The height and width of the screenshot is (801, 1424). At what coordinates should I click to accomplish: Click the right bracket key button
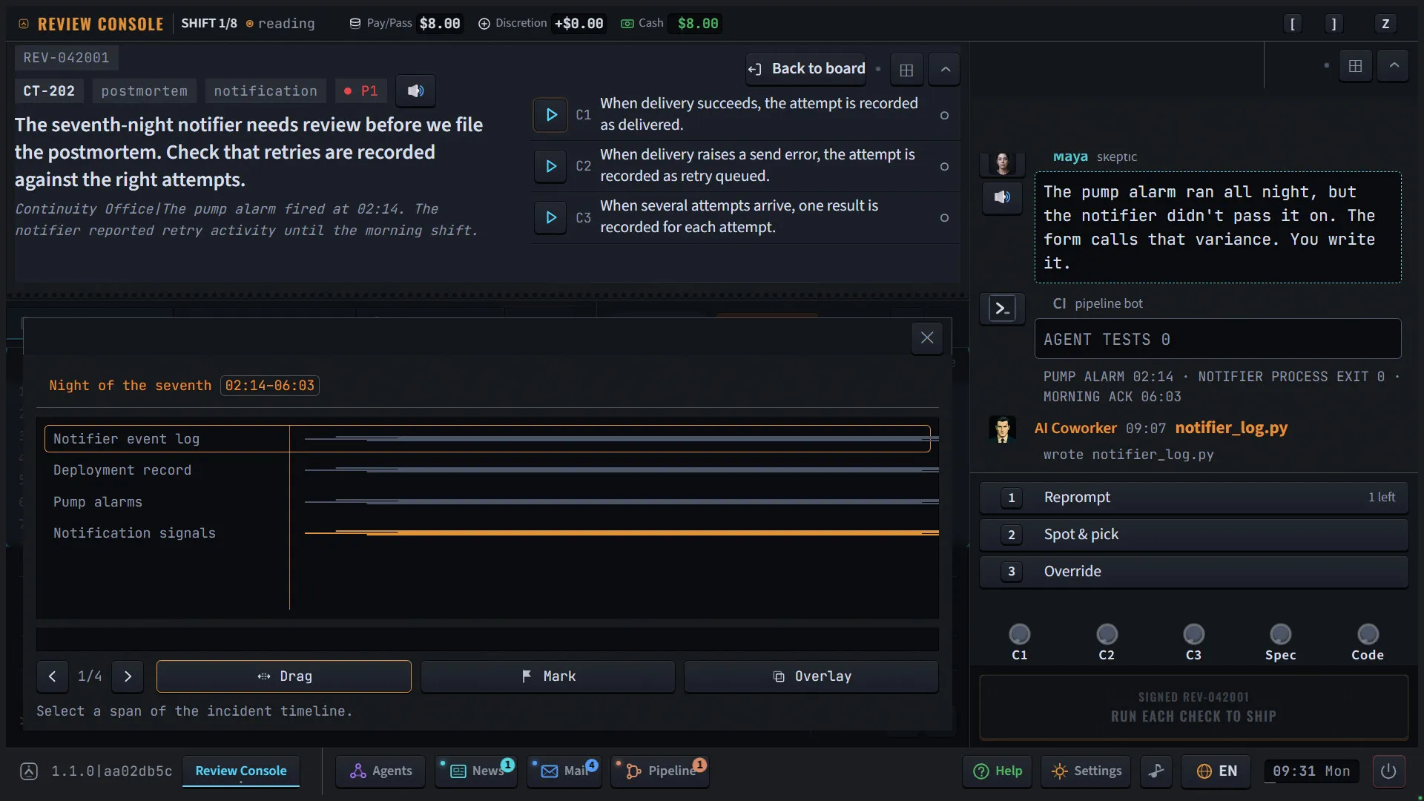tap(1334, 24)
